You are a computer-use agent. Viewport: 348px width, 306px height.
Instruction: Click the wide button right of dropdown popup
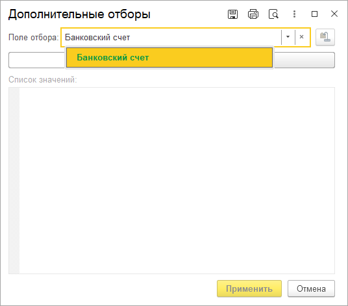pos(304,60)
